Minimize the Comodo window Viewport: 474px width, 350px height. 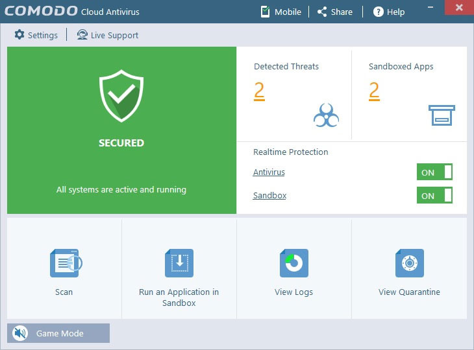click(x=430, y=7)
